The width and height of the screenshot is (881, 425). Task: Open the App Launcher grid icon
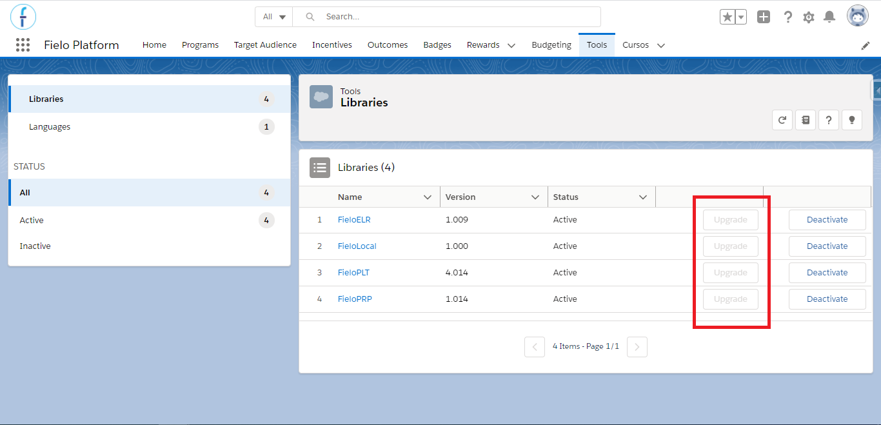click(23, 44)
